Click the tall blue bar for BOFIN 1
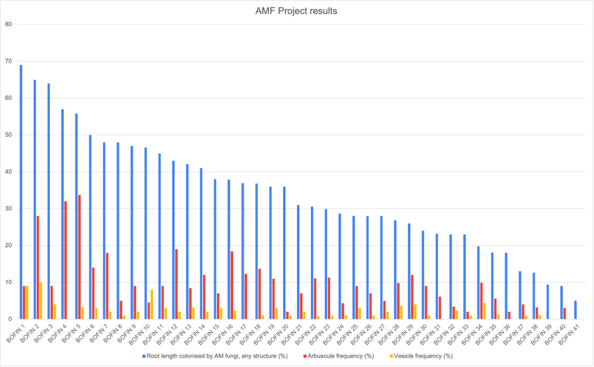This screenshot has width=594, height=367. point(21,191)
